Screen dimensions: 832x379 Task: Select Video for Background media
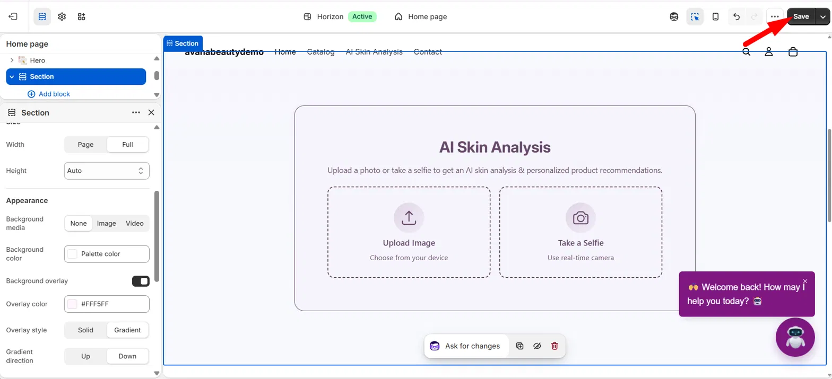tap(135, 223)
